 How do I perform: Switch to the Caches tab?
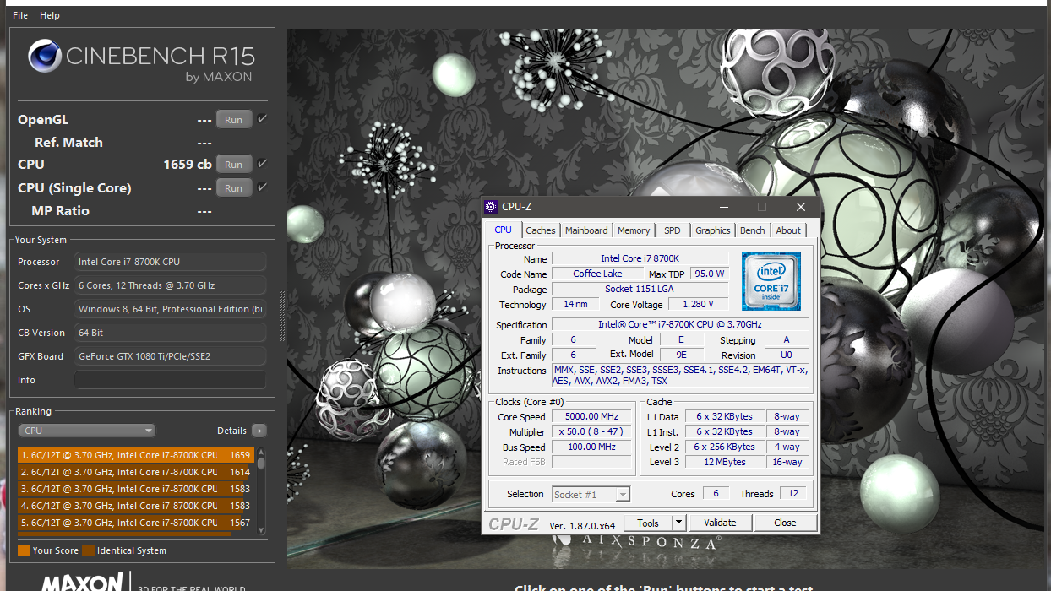(x=541, y=230)
